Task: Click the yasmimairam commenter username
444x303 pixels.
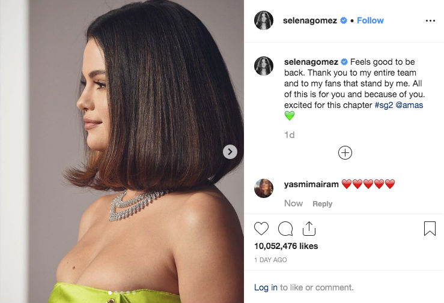Action: pyautogui.click(x=311, y=184)
